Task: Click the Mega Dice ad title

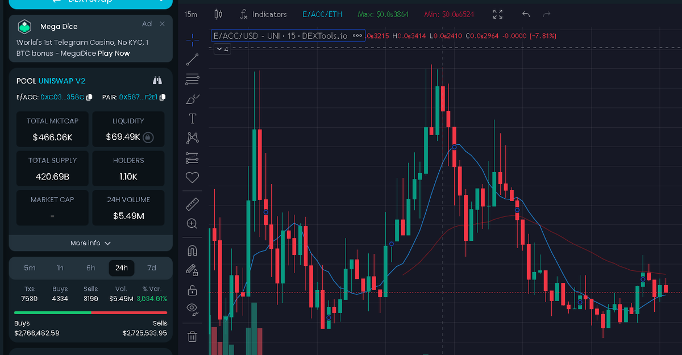Action: (x=59, y=26)
